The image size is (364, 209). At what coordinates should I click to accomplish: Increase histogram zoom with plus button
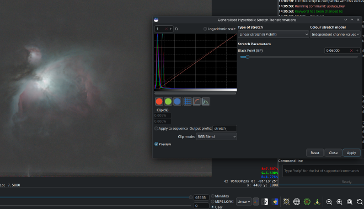(x=171, y=29)
